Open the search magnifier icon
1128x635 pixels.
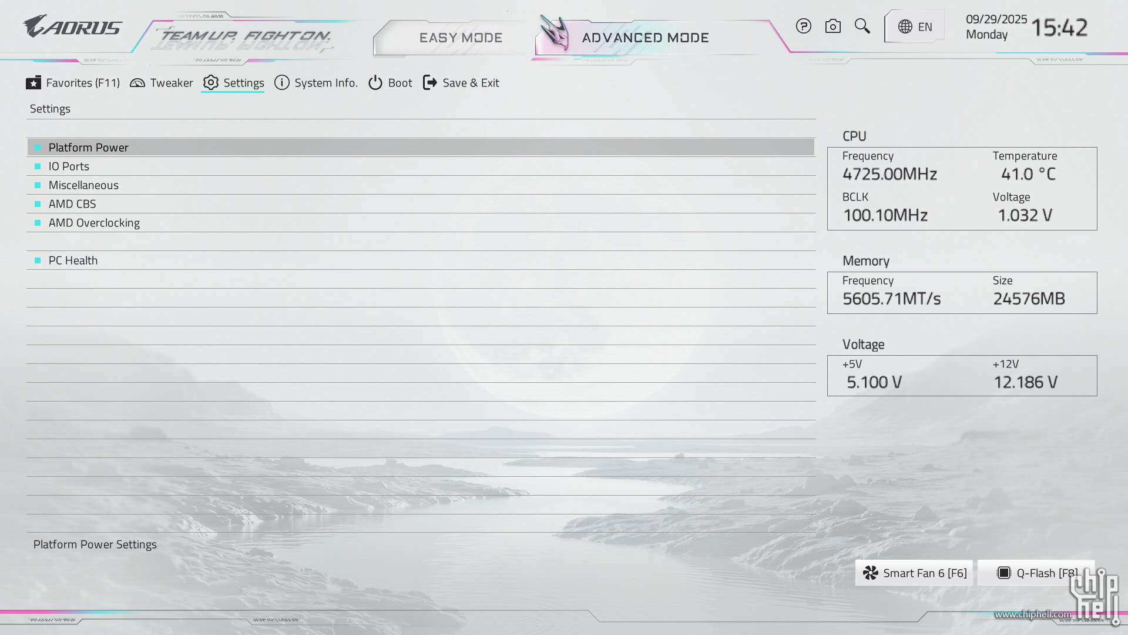coord(862,26)
